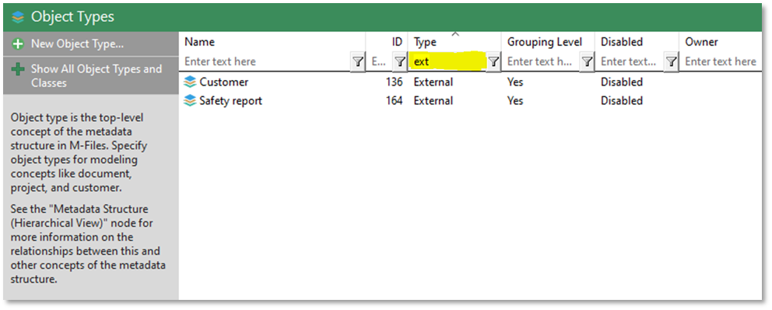Click the Object Types title text

(72, 17)
